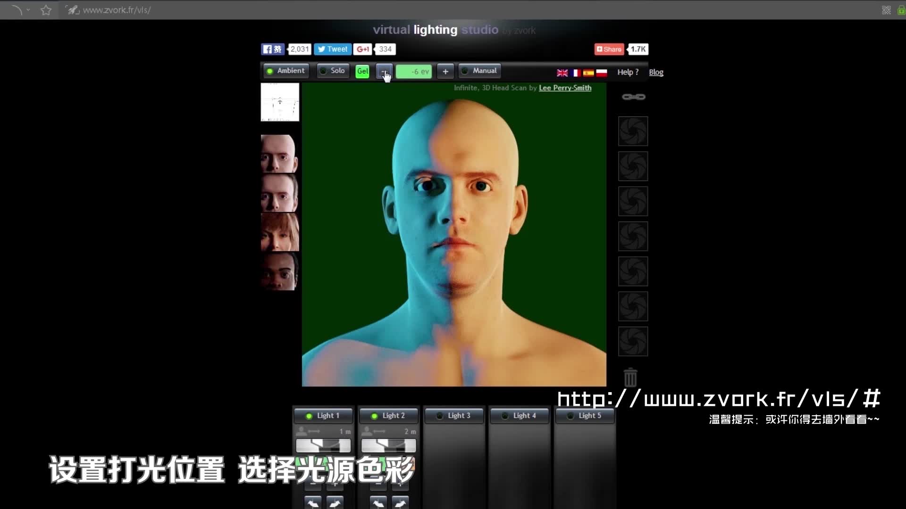Screen dimensions: 906x509
Task: Enable Light 5
Action: (585, 416)
